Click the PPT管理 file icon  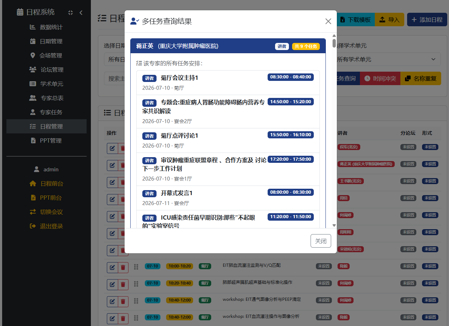[x=33, y=140]
